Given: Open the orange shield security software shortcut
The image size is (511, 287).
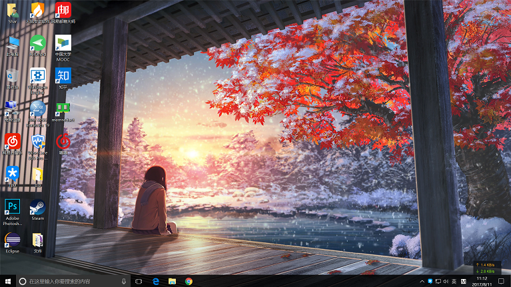Looking at the screenshot, I should 37,13.
